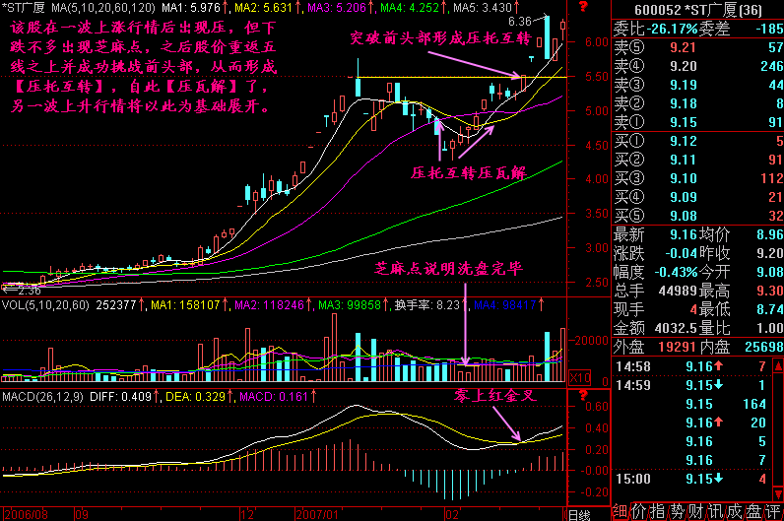Click down arrow beside 14:59 trade price

(720, 385)
